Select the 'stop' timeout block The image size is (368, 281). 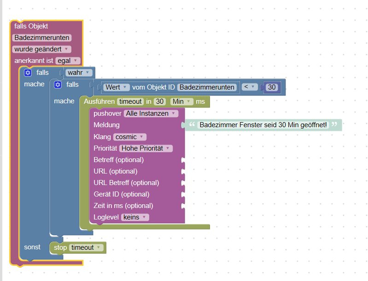click(60, 247)
